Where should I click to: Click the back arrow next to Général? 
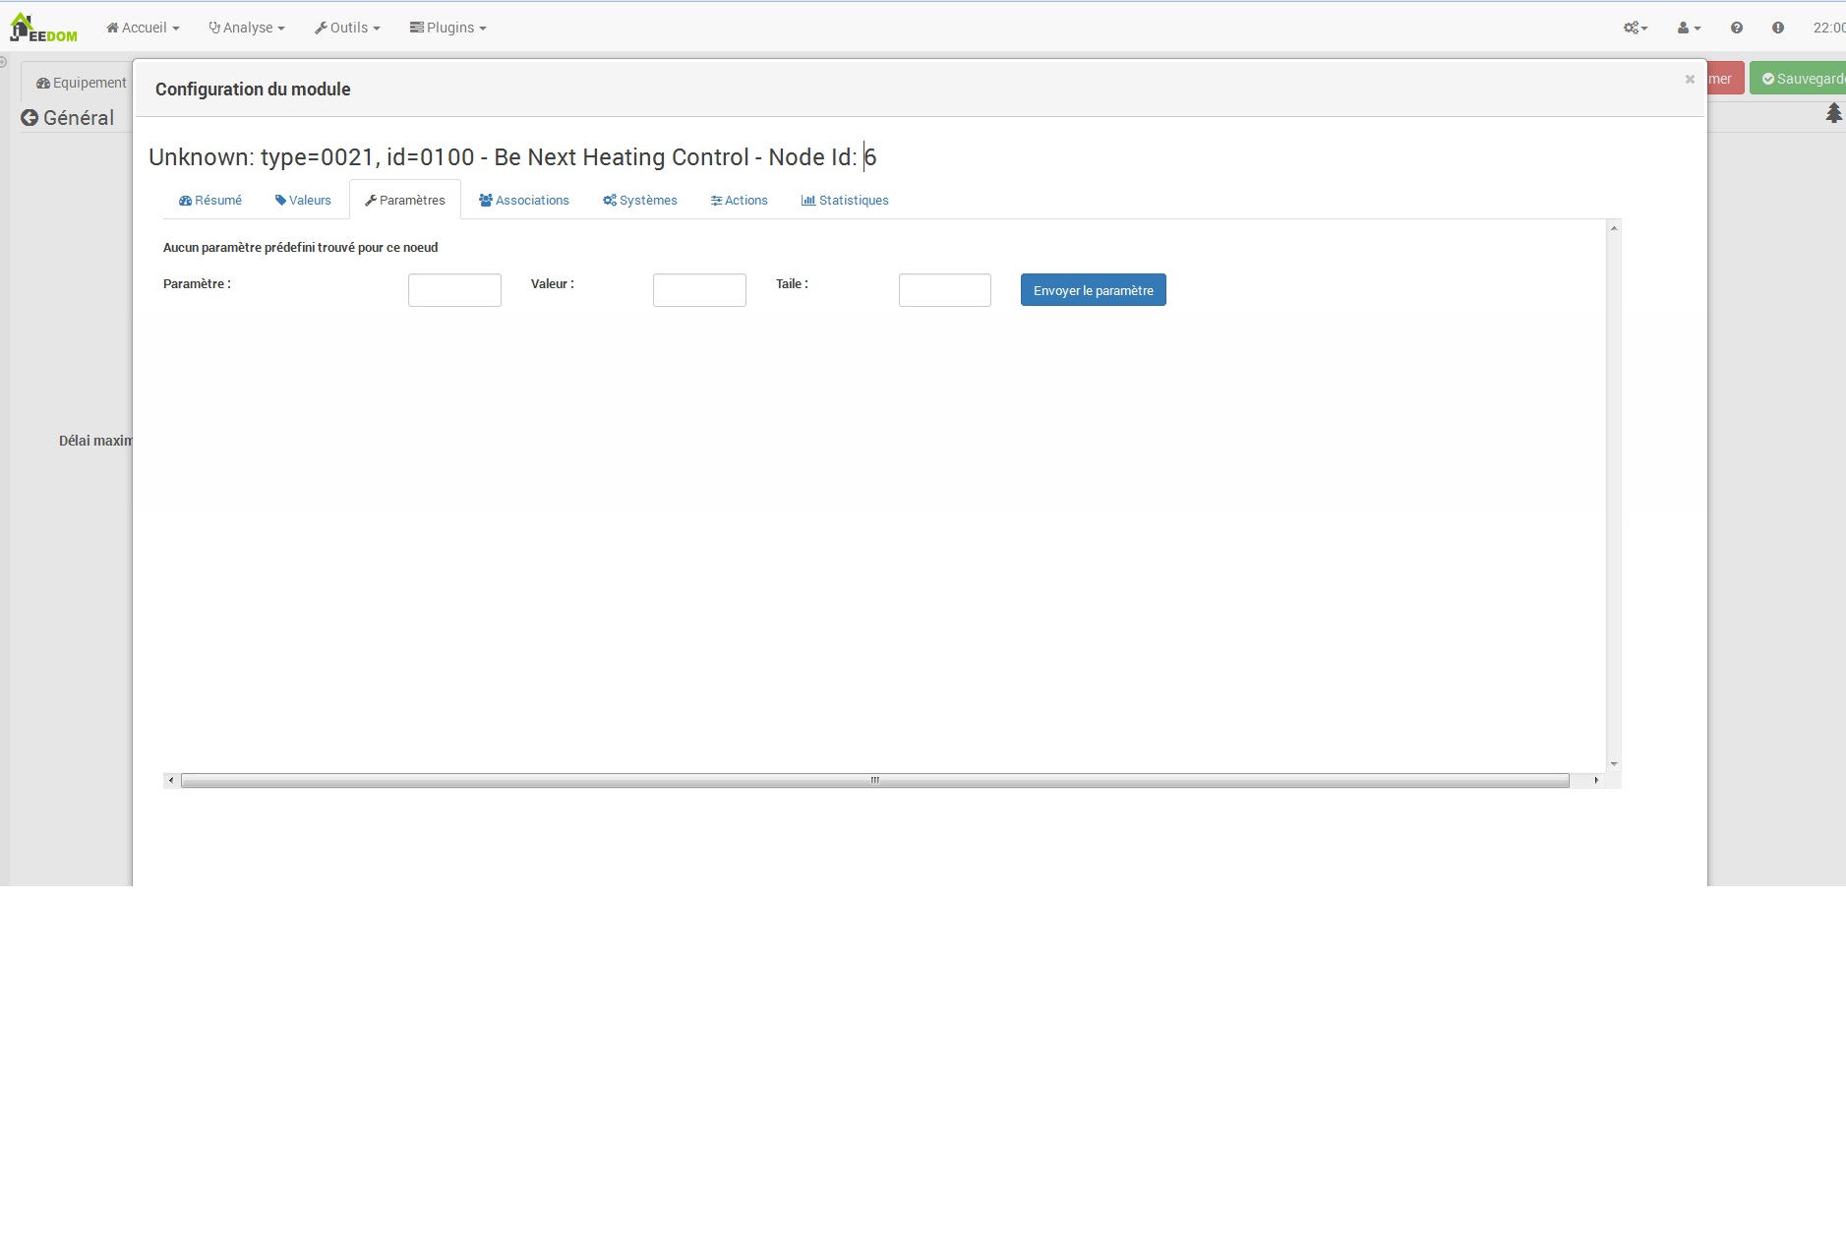(x=30, y=118)
